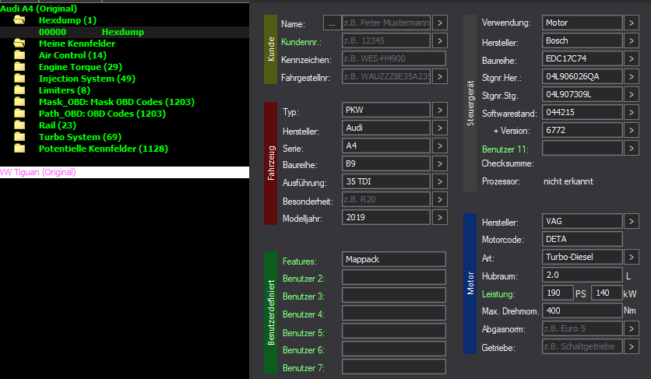Image resolution: width=651 pixels, height=379 pixels.
Task: Click the Features Mappack input field
Action: pos(393,259)
